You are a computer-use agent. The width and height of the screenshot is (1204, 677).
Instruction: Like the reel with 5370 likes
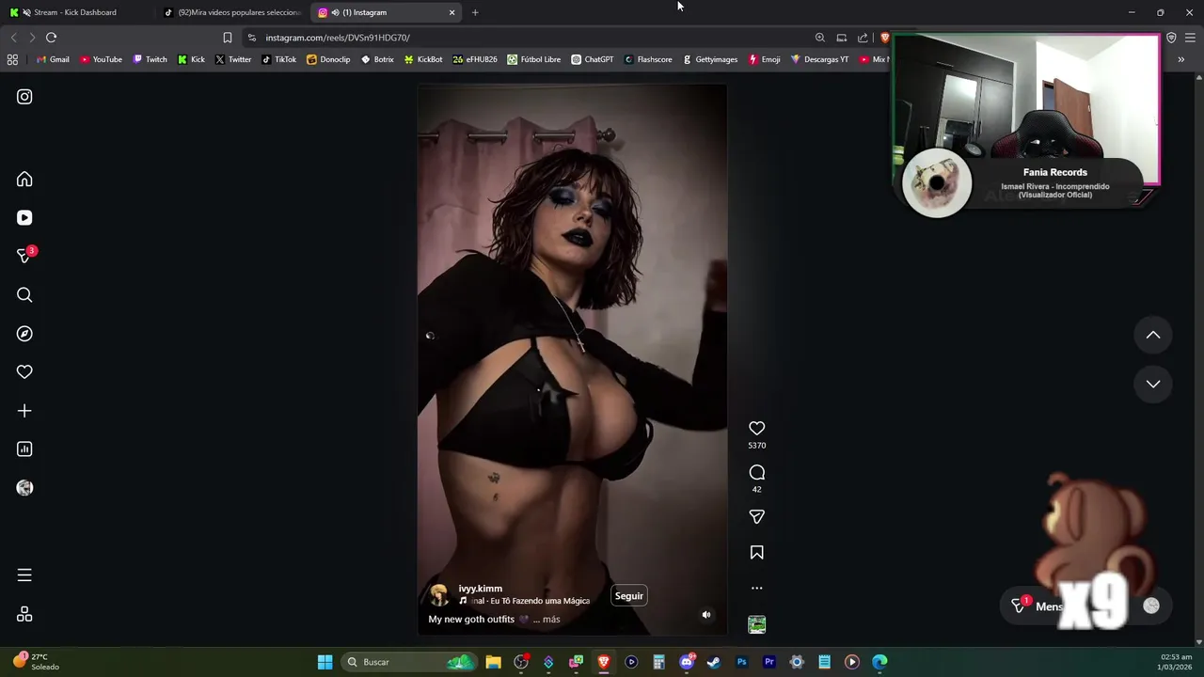pos(756,429)
